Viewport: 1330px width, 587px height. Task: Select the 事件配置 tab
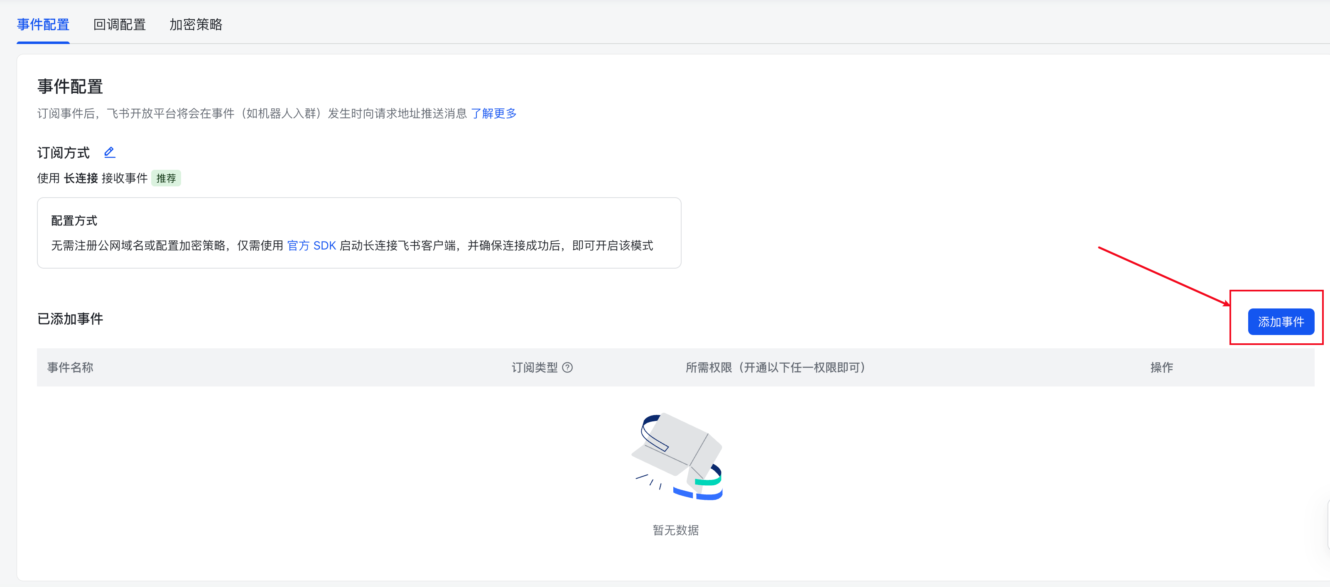(x=43, y=24)
